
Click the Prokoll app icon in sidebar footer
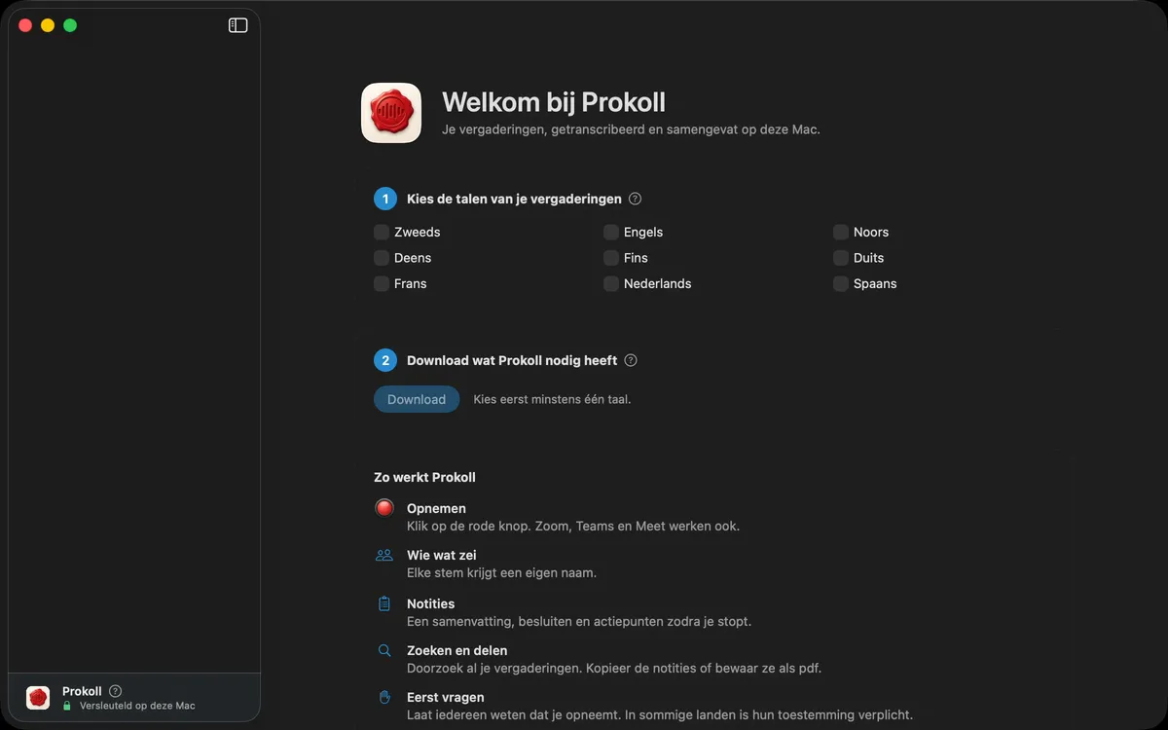click(38, 697)
